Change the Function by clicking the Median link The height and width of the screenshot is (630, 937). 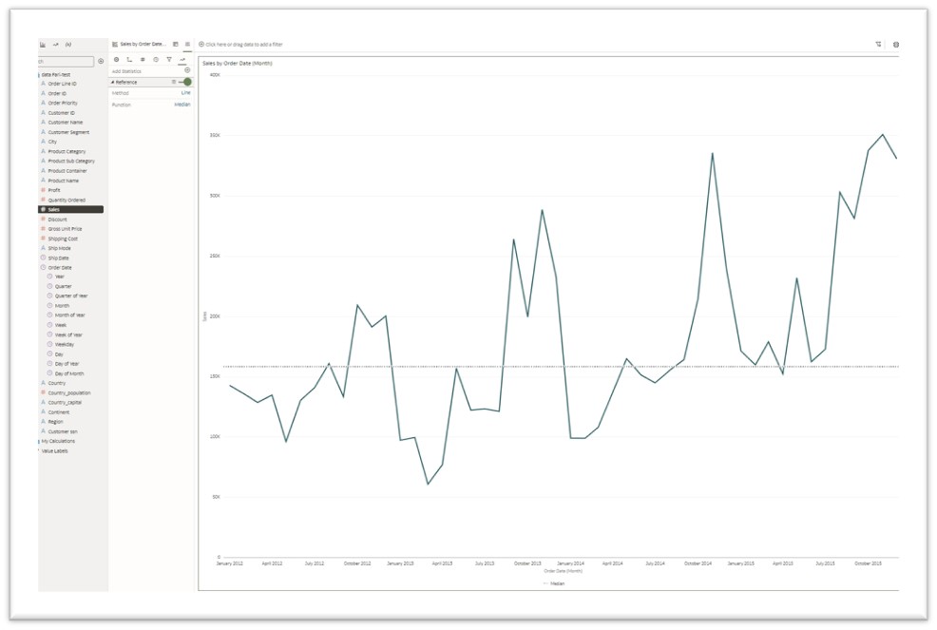(182, 104)
